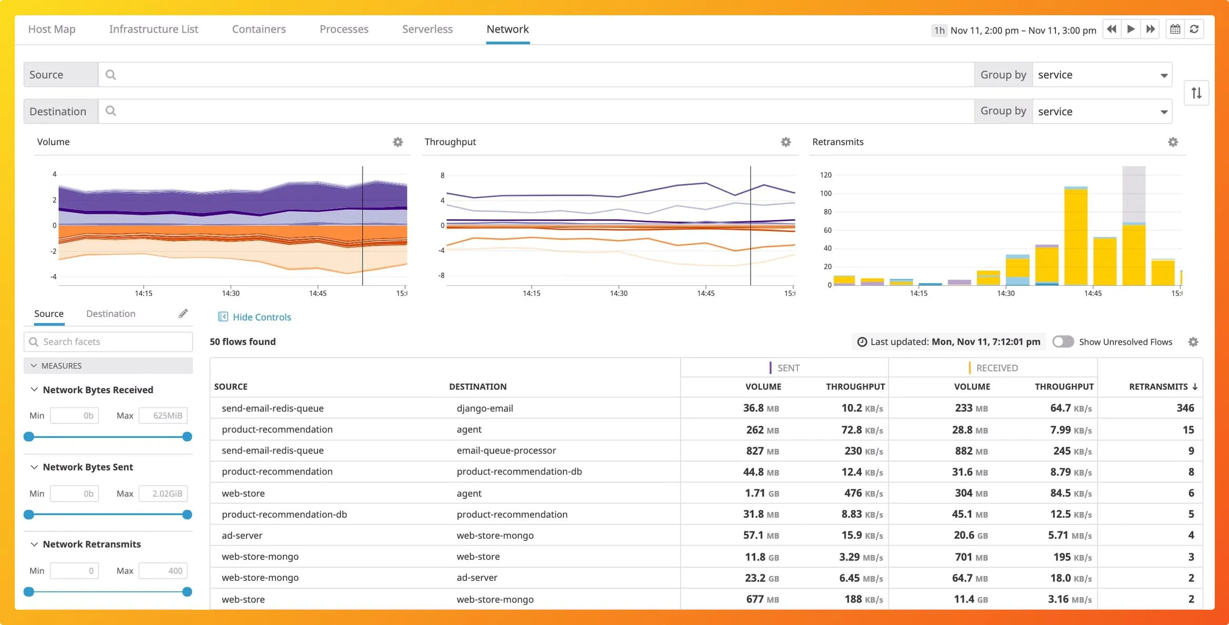Click the Retransmits sort arrow icon
The image size is (1229, 625).
pyautogui.click(x=1195, y=387)
